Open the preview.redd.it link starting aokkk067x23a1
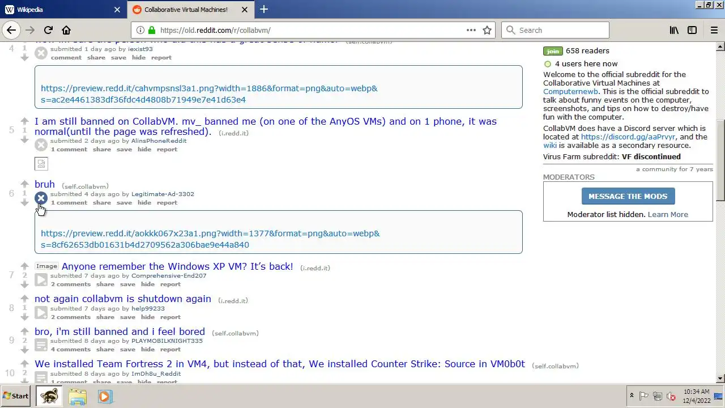725x408 pixels. [210, 239]
